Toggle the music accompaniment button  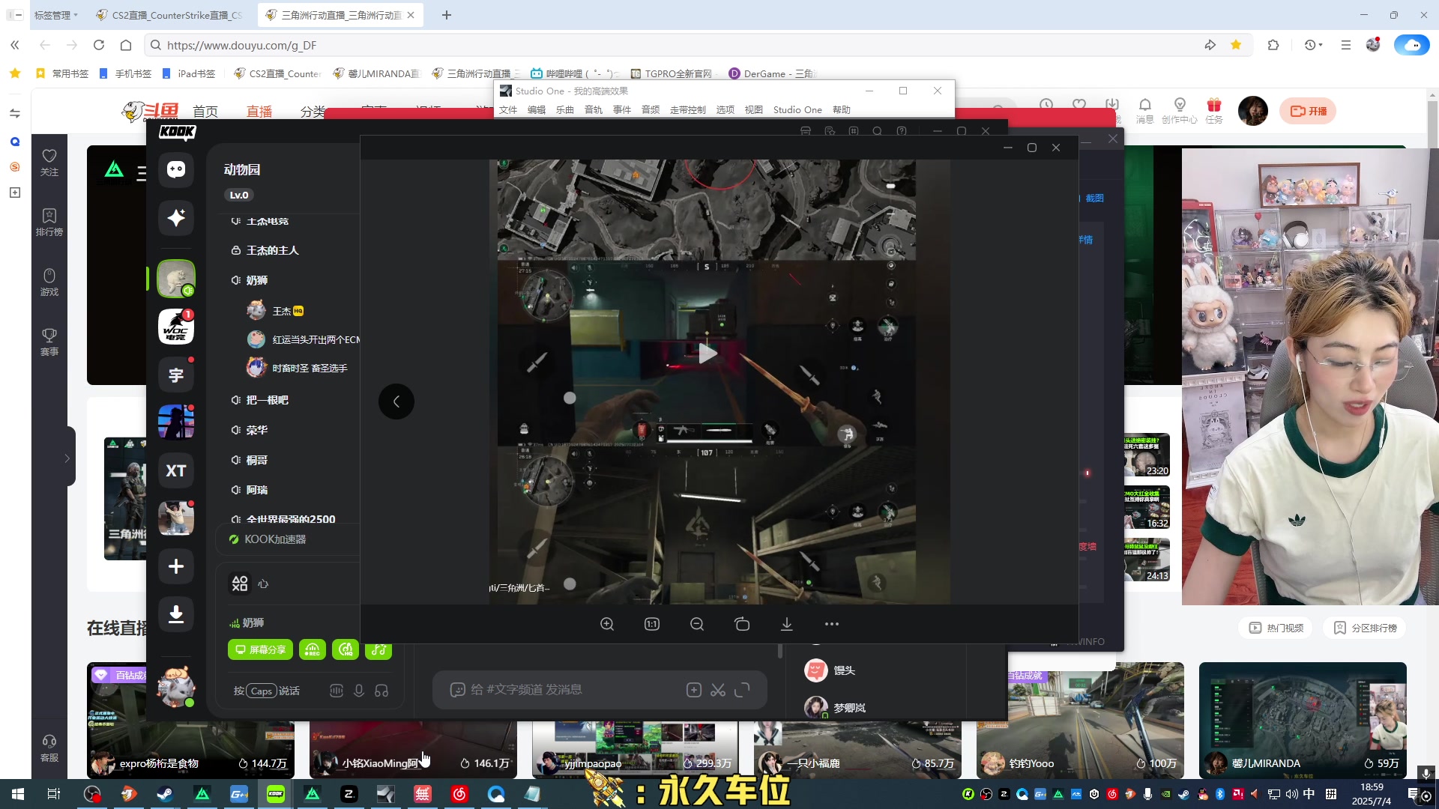(378, 649)
